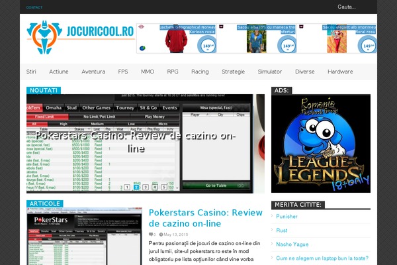Click the comments bubble icon under article title

click(x=151, y=235)
